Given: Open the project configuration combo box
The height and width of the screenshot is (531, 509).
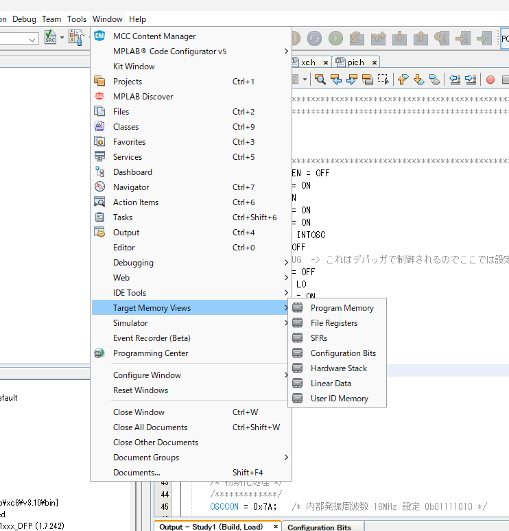Looking at the screenshot, I should click(19, 39).
